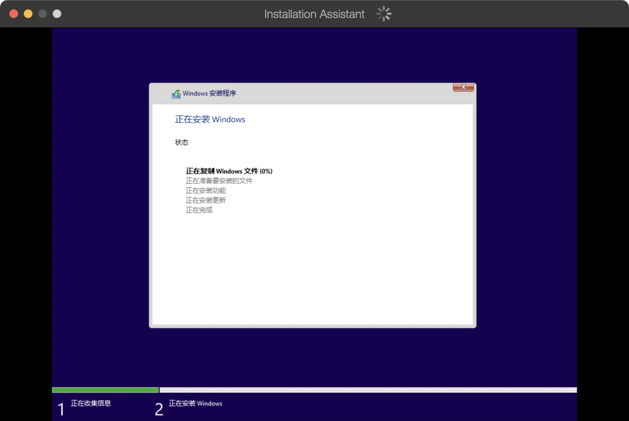Click the red close button of Installation Assistant
This screenshot has width=629, height=421.
pos(13,14)
